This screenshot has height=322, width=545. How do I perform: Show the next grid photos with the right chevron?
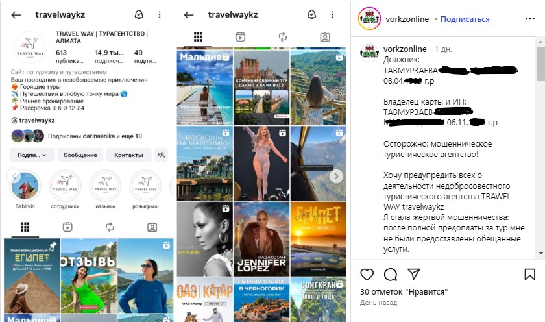(x=336, y=175)
